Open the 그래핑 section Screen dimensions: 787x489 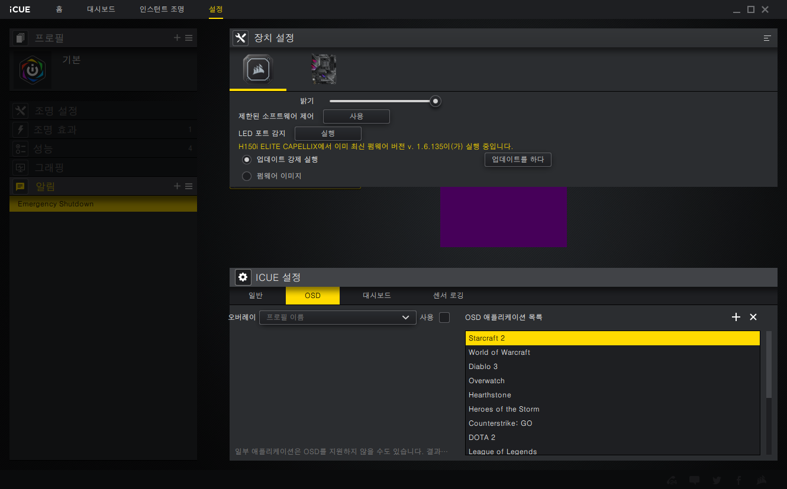(103, 167)
